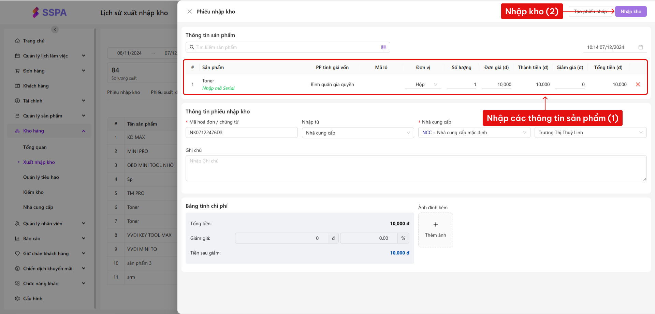Open Tổng quan in the sidebar
This screenshot has height=314, width=655.
click(x=35, y=147)
